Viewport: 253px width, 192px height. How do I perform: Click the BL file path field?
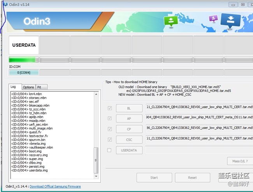pos(199,108)
